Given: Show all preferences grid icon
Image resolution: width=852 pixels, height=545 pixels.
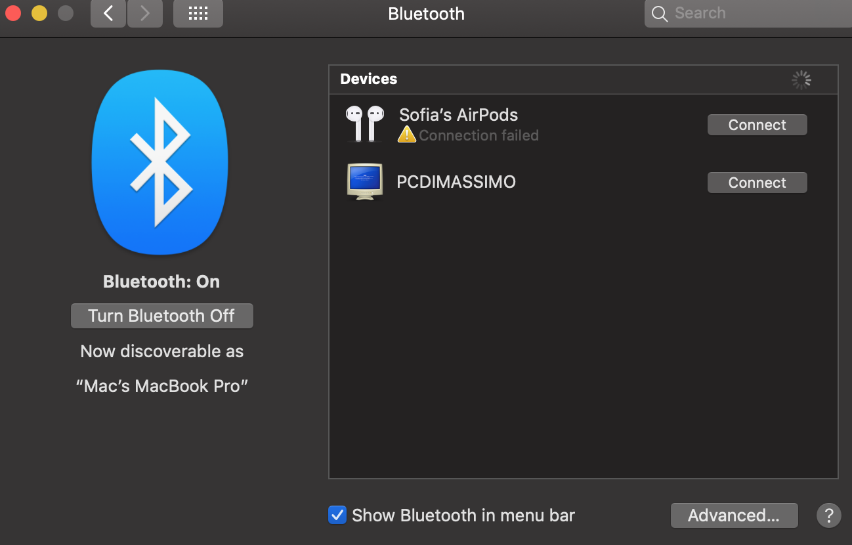Looking at the screenshot, I should [198, 14].
